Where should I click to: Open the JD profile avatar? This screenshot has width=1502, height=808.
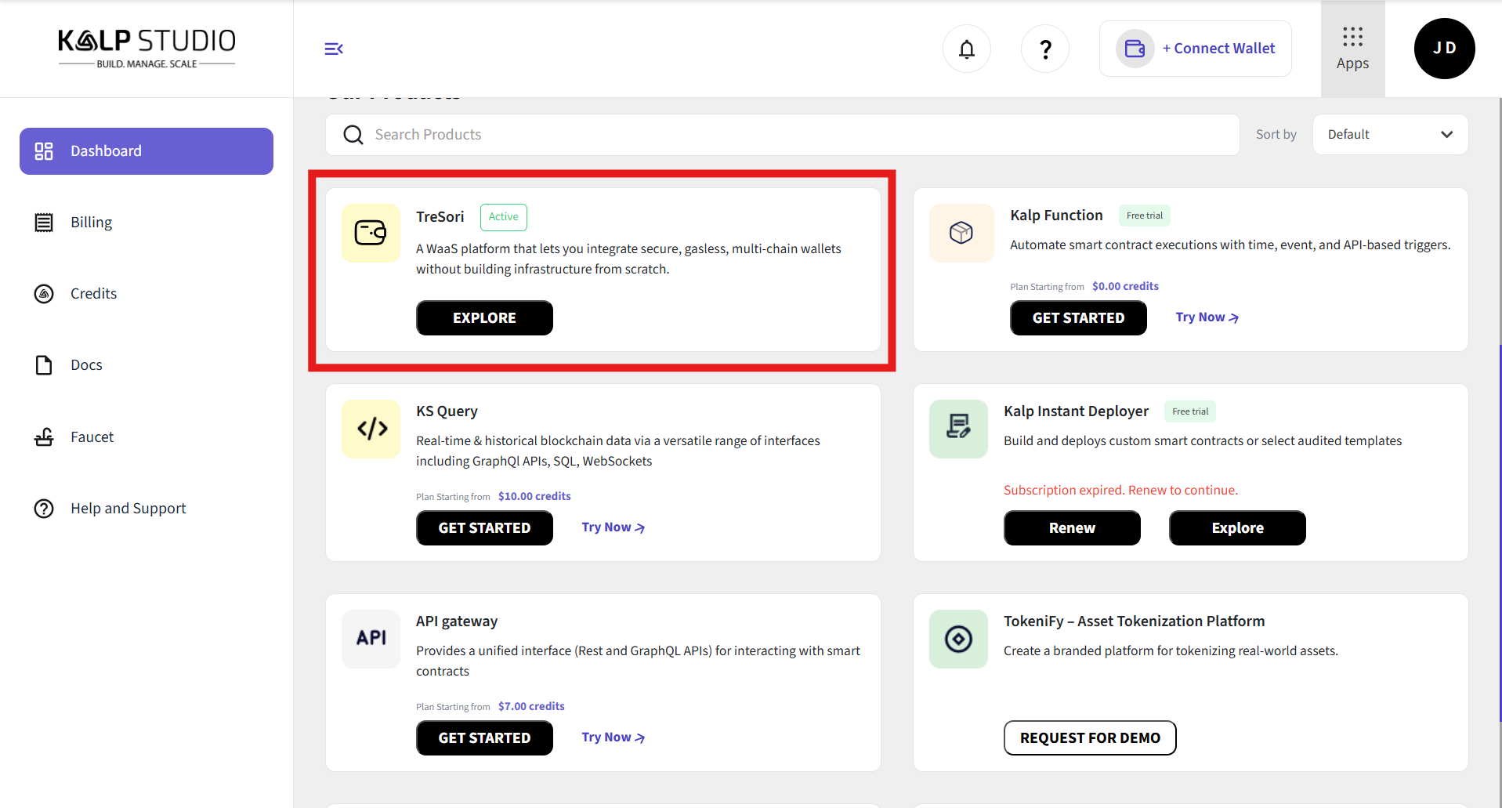click(1444, 49)
